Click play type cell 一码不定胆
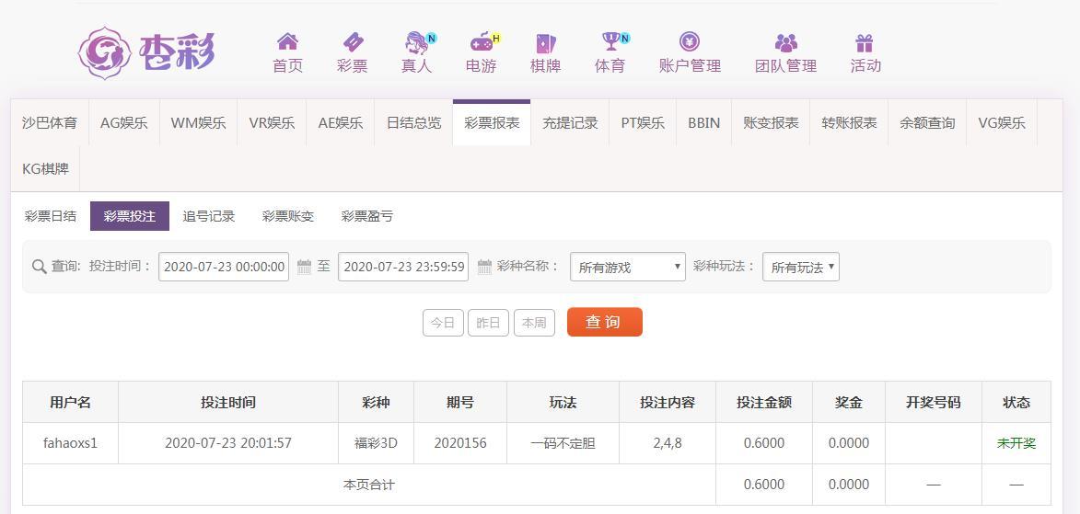The height and width of the screenshot is (514, 1080). tap(563, 443)
